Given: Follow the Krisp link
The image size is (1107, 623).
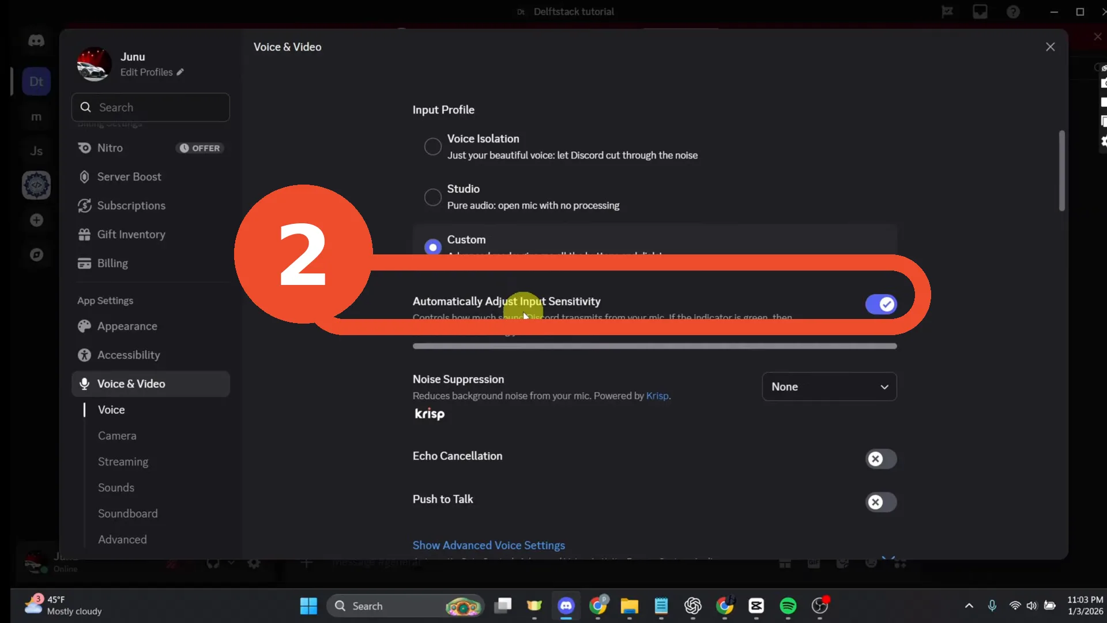Looking at the screenshot, I should (x=657, y=396).
